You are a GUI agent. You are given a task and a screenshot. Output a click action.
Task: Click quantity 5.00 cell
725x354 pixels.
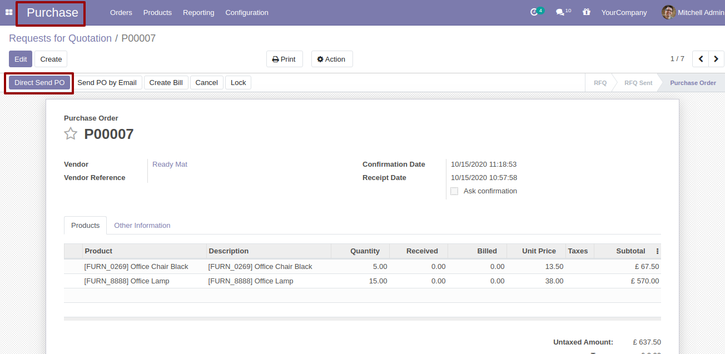pyautogui.click(x=360, y=267)
